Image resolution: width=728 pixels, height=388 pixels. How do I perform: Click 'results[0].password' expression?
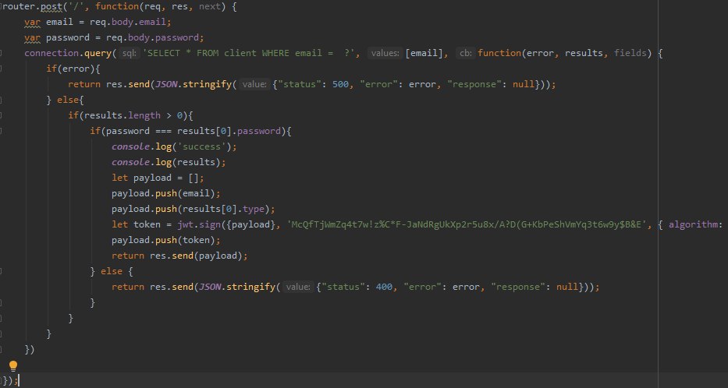tap(229, 131)
